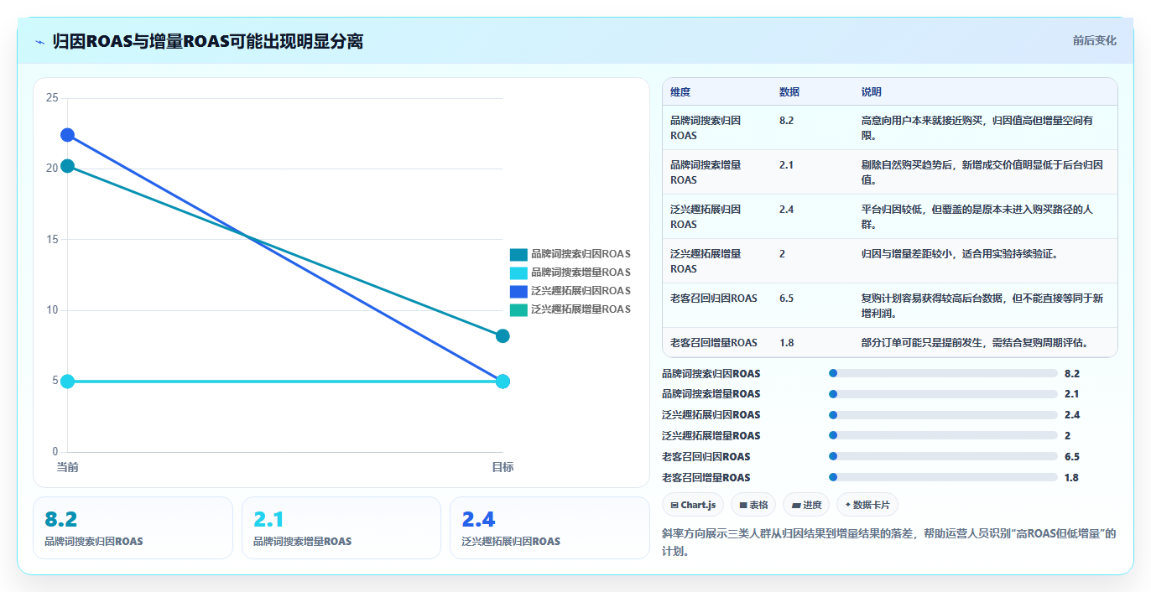Viewport: 1151px width, 592px height.
Task: Click the 进度 chip
Action: pos(806,505)
